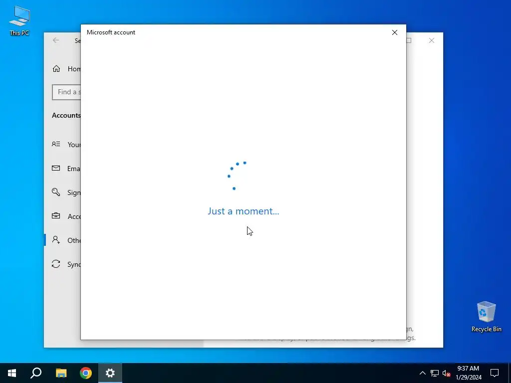
Task: Select the Your info person icon
Action: (x=56, y=144)
